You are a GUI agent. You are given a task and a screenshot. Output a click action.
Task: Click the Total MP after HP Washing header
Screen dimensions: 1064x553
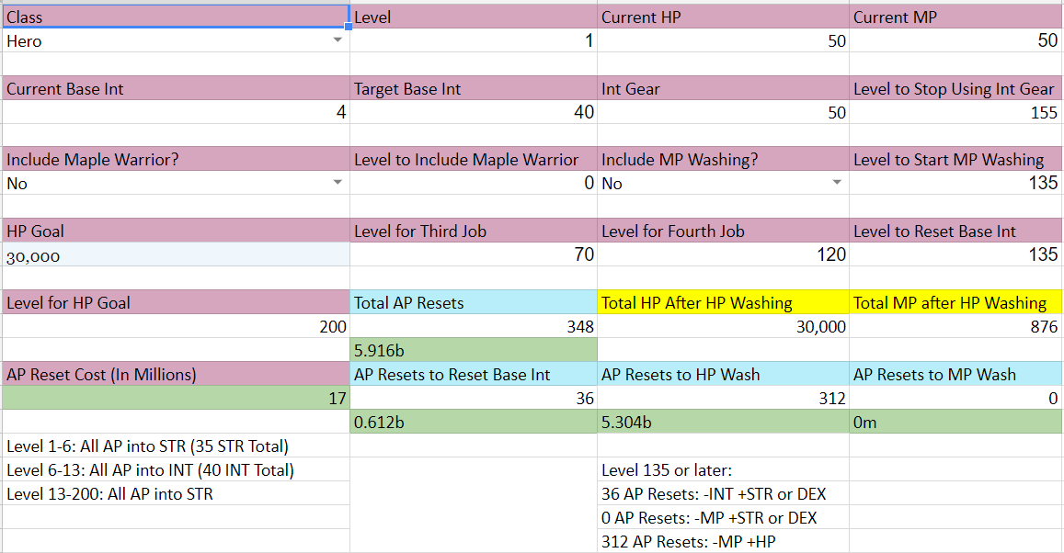tap(955, 302)
